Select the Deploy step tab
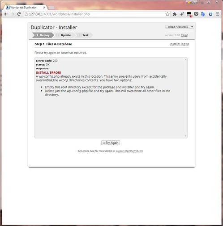The height and width of the screenshot is (226, 223). [x=43, y=35]
